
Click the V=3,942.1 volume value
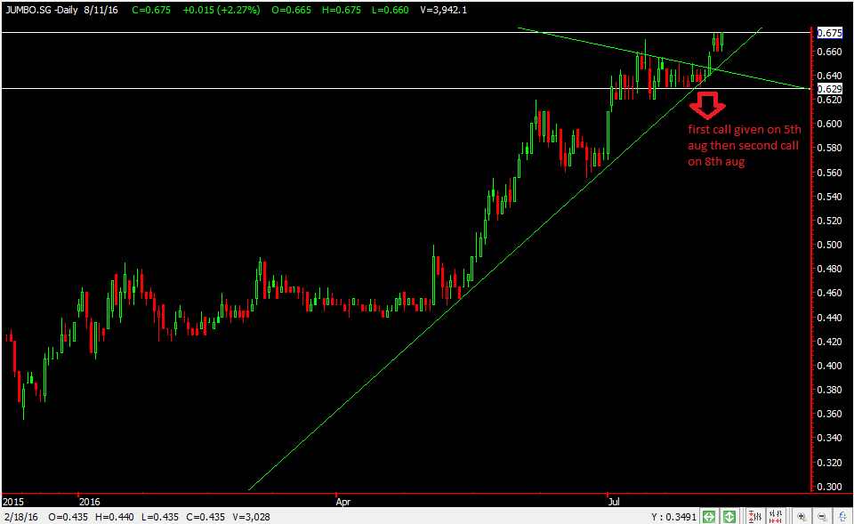[x=444, y=10]
